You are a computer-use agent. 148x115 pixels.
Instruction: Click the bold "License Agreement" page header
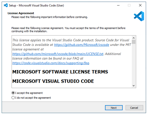21,13
